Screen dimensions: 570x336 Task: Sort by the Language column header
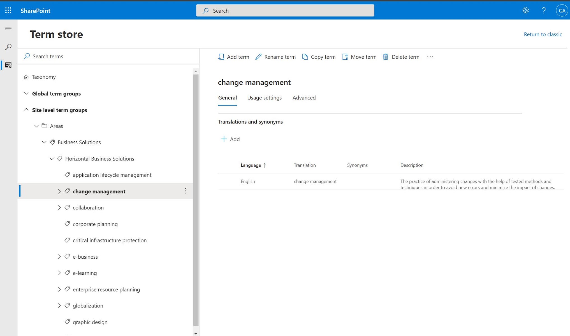click(251, 165)
